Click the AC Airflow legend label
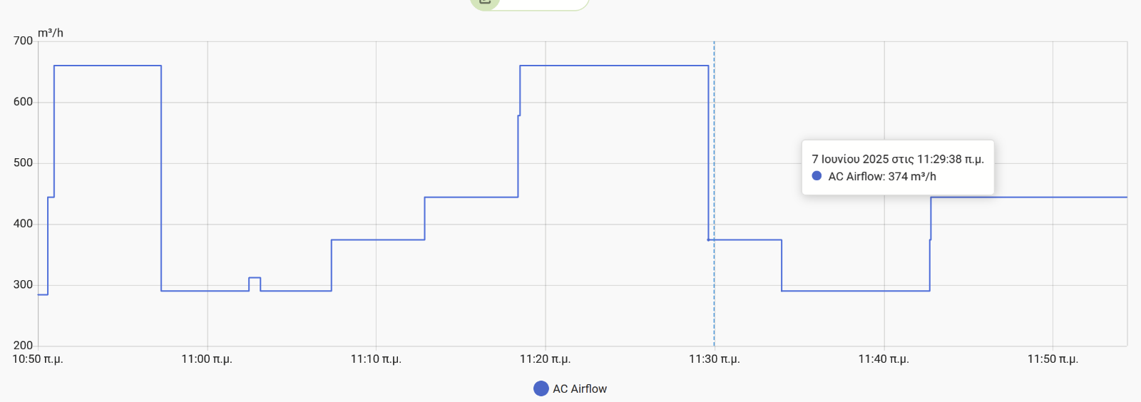Screen dimensions: 1141x402 [580, 388]
